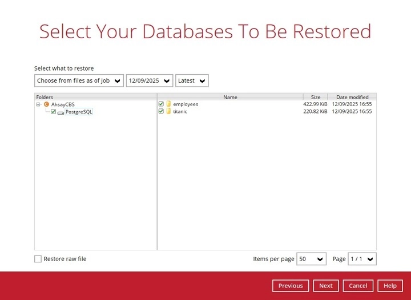Select the titanic row name

(180, 111)
